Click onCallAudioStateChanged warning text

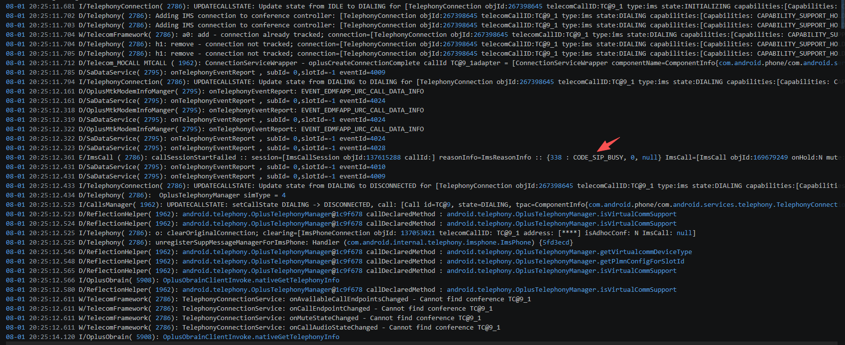coord(334,328)
